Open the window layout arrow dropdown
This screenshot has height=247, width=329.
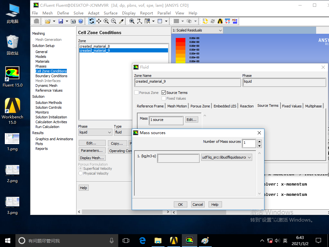click(x=153, y=21)
